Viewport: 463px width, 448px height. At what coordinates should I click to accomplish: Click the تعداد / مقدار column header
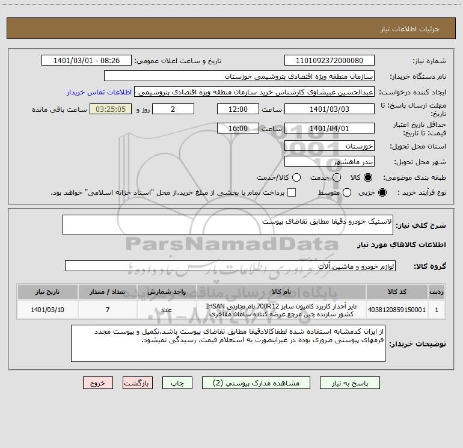tap(108, 292)
